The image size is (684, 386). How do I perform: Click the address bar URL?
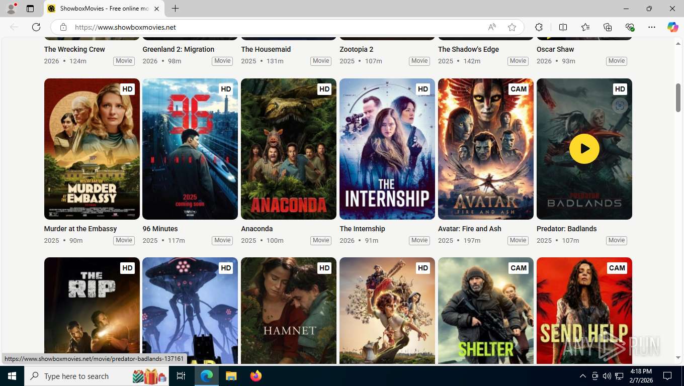(125, 27)
